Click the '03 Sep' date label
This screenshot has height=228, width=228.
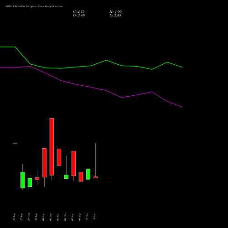[x=58, y=217]
